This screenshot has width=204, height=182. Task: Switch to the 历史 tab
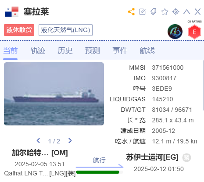(65, 50)
